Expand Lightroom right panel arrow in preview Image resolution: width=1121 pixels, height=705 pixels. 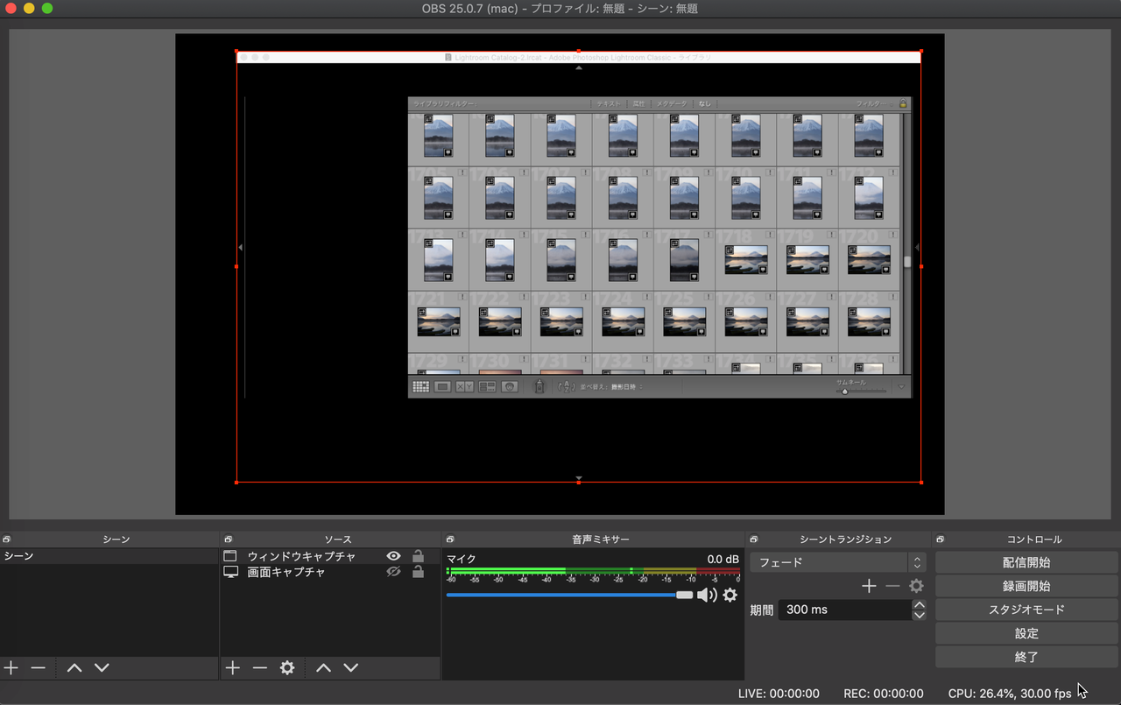[917, 248]
